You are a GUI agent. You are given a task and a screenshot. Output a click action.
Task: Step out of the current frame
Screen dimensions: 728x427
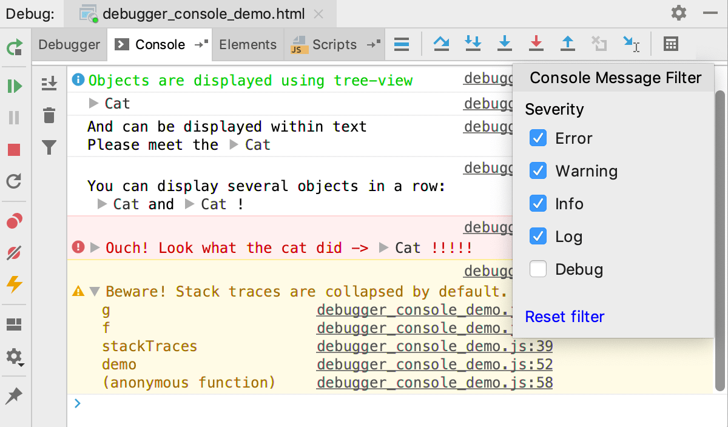[x=568, y=44]
